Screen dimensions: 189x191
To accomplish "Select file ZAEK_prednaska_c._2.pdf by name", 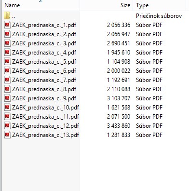I will coord(44,34).
